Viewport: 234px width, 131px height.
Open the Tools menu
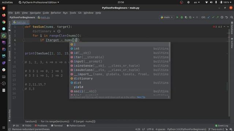click(x=73, y=13)
